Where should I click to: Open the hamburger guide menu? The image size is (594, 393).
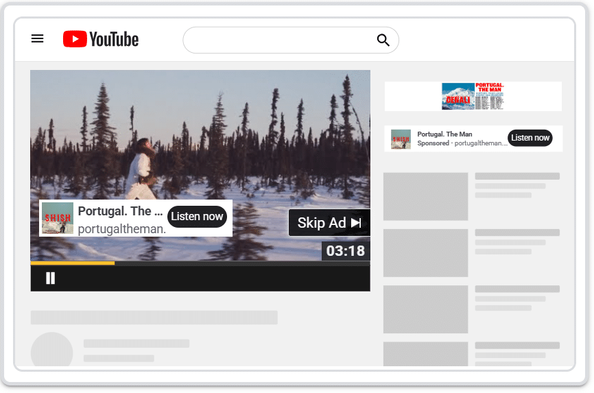click(38, 39)
